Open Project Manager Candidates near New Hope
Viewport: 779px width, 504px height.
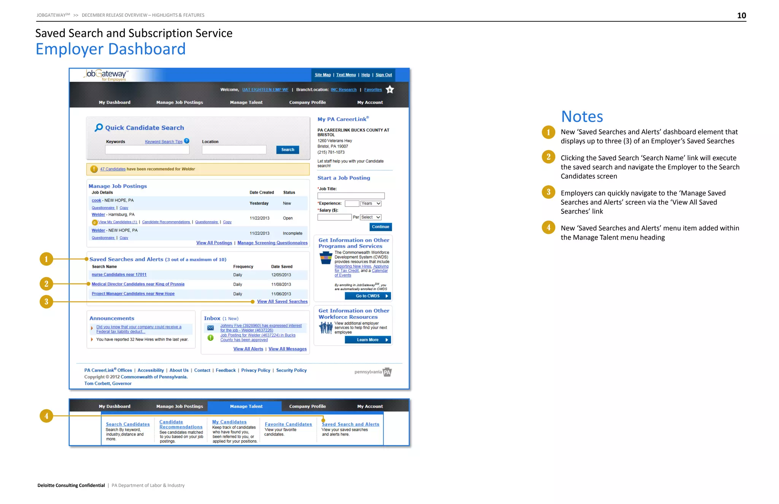click(x=133, y=294)
